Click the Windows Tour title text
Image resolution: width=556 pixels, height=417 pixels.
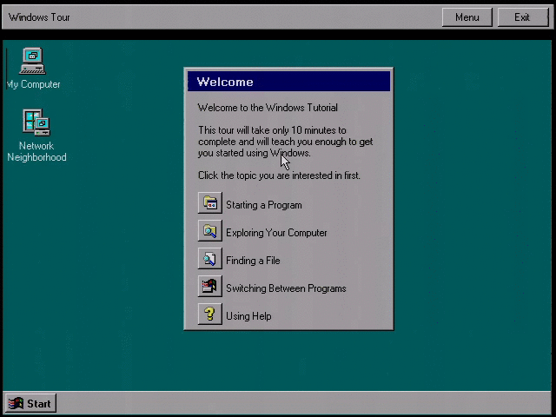39,17
